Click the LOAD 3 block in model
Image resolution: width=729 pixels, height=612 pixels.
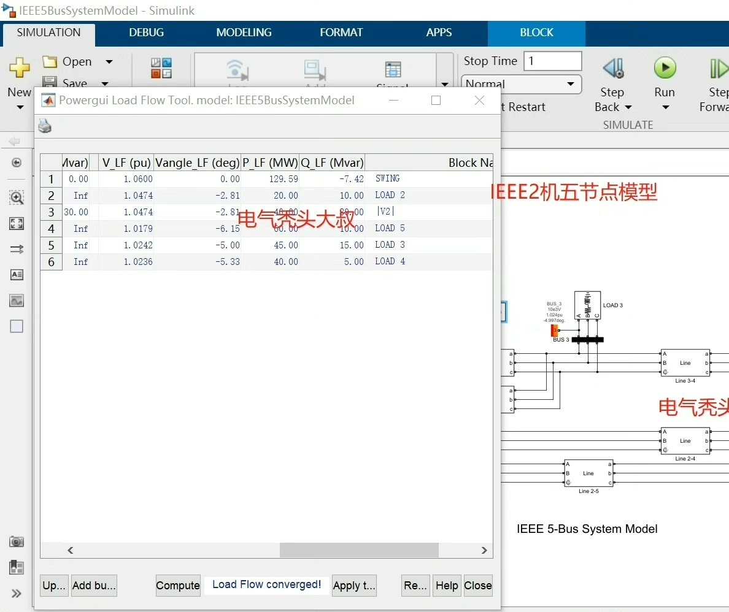click(588, 305)
